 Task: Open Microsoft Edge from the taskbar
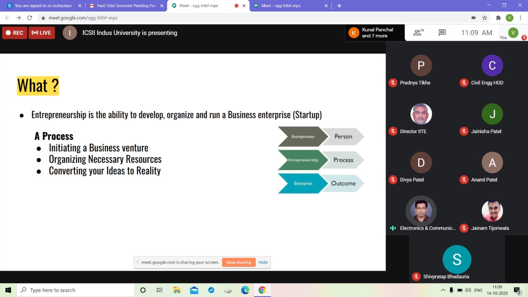click(245, 290)
